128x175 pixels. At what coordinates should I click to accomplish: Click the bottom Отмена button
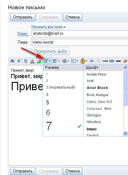click(72, 171)
